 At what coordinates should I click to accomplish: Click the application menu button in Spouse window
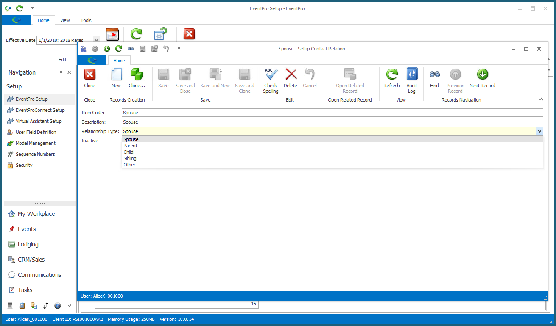(92, 60)
